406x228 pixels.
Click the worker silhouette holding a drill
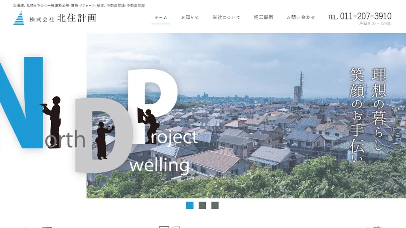(52, 122)
